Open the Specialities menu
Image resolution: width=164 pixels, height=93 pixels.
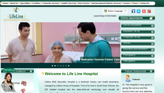[x=25, y=3]
